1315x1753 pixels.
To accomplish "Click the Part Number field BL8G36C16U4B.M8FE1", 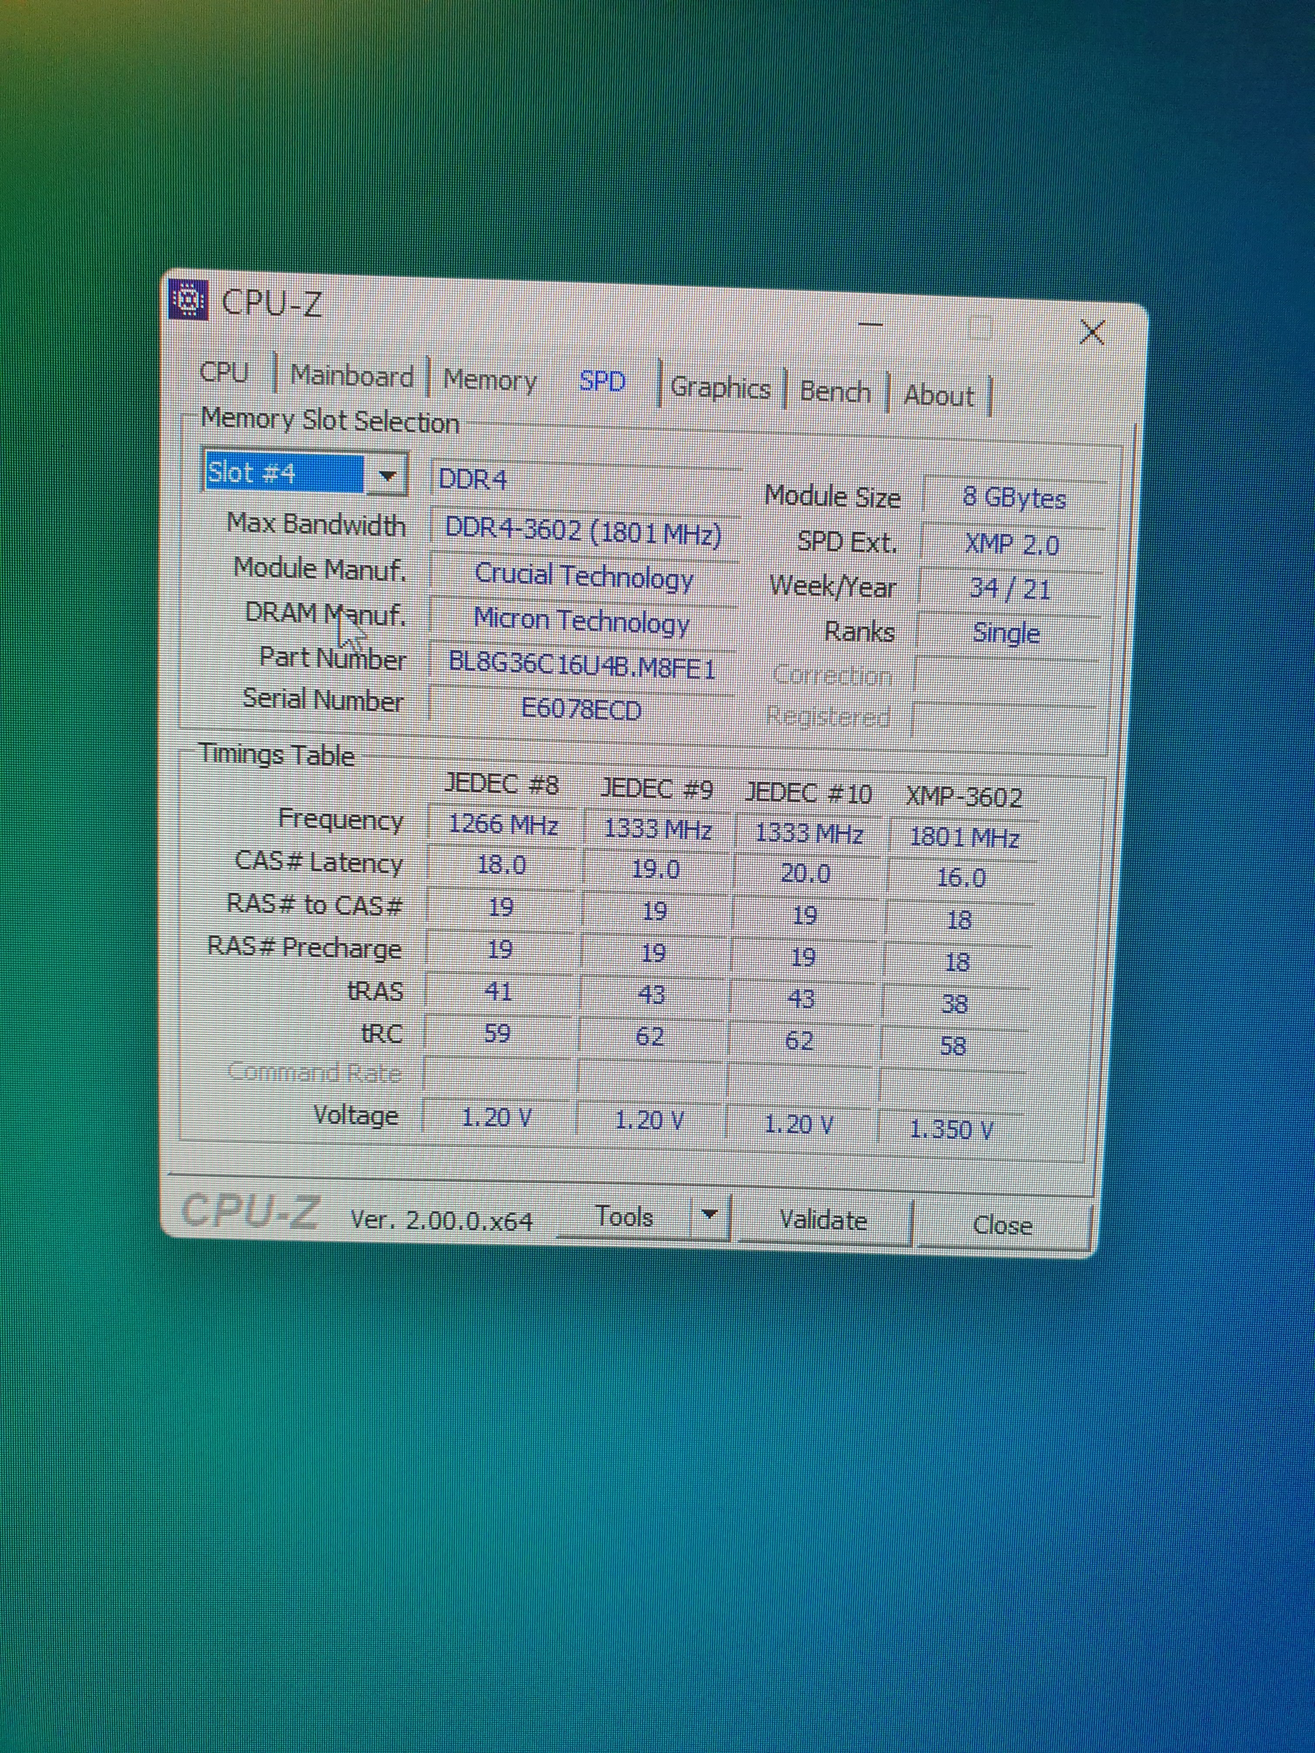I will click(x=582, y=666).
